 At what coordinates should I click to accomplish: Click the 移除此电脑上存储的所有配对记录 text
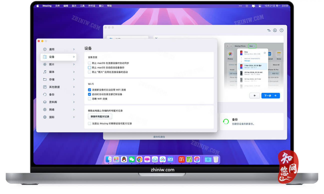[x=105, y=111]
